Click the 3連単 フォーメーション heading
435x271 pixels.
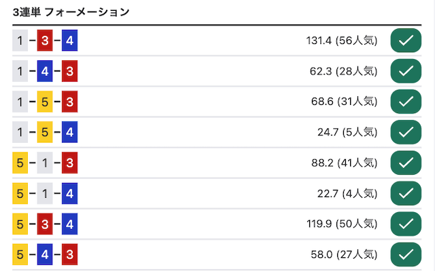[x=71, y=12]
